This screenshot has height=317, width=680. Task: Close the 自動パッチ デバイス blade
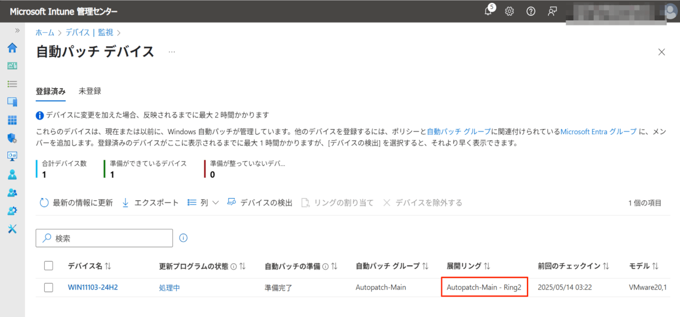tap(661, 52)
